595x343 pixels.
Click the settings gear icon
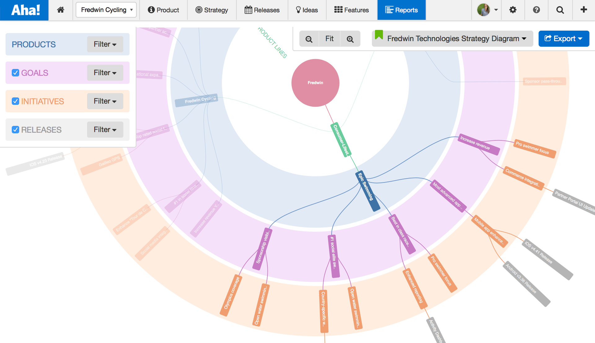(513, 10)
